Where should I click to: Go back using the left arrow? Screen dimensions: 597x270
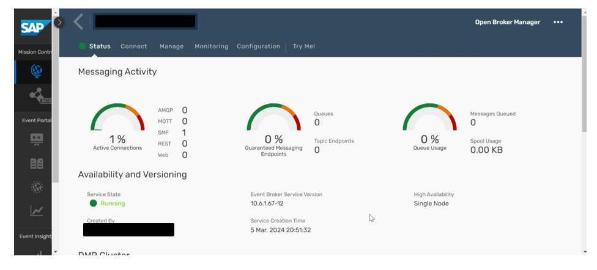click(78, 21)
